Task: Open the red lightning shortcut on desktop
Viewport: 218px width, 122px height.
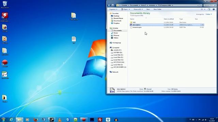Action: tap(5, 17)
